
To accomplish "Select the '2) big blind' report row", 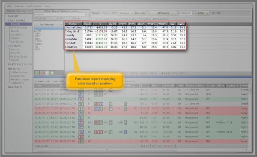I will point(125,32).
